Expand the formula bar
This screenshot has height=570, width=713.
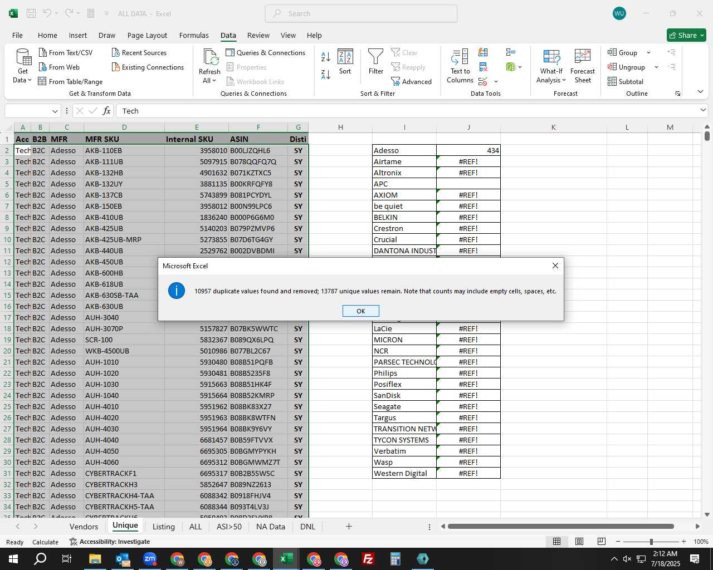coord(702,110)
